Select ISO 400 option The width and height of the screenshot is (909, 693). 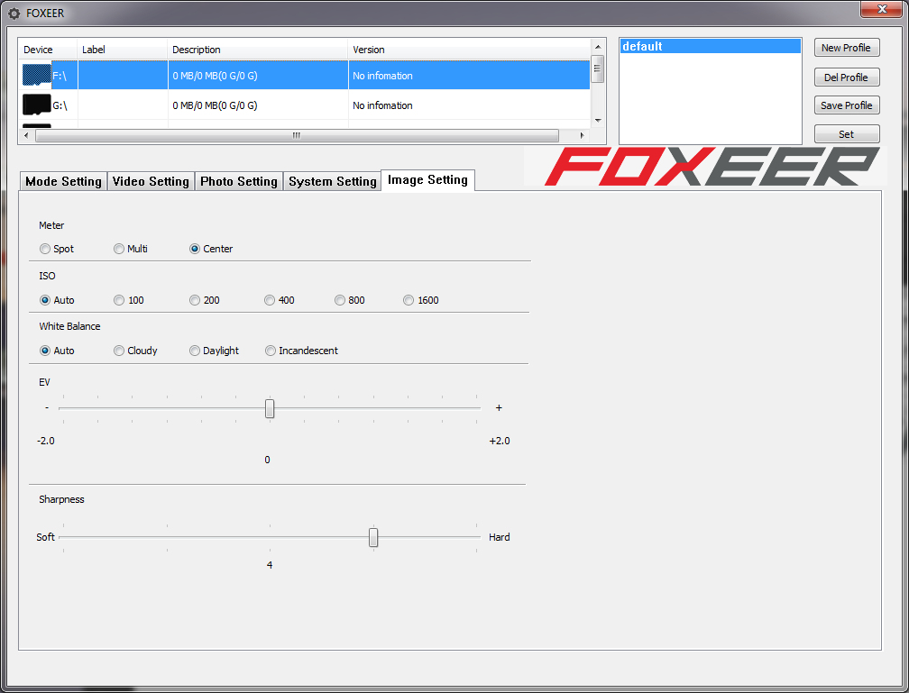[270, 300]
